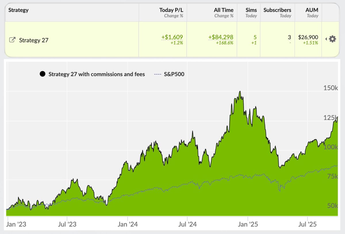Click the black dot legend marker for Strategy 27
This screenshot has width=345, height=234.
click(x=43, y=74)
